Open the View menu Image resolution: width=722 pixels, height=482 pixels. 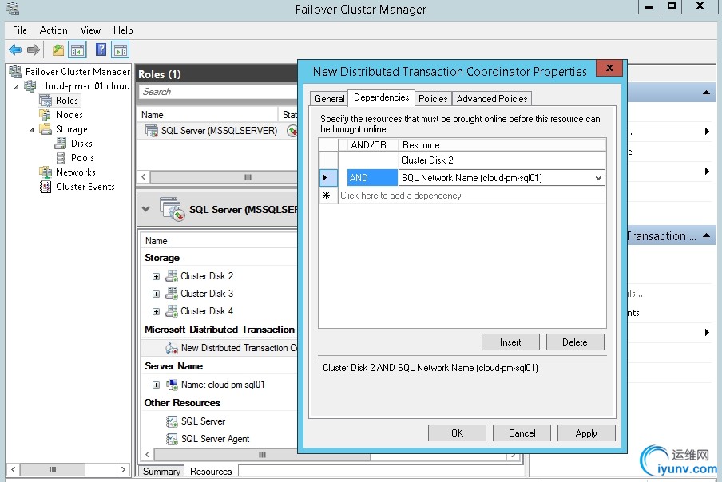(90, 30)
